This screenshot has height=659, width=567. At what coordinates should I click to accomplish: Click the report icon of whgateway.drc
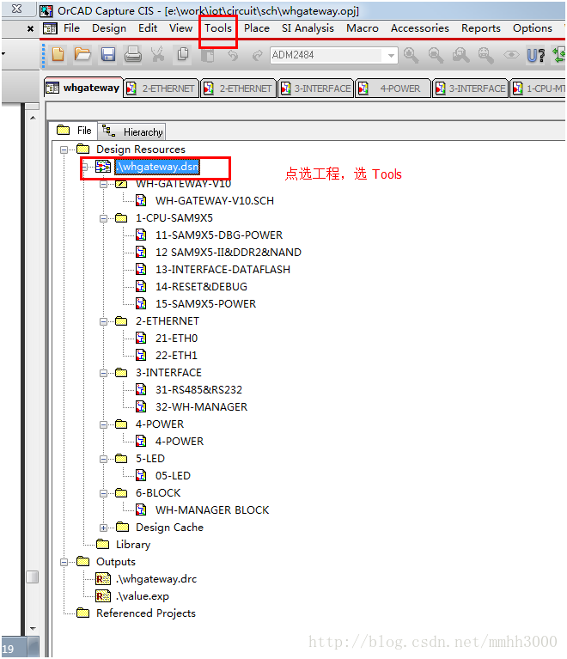(x=103, y=579)
